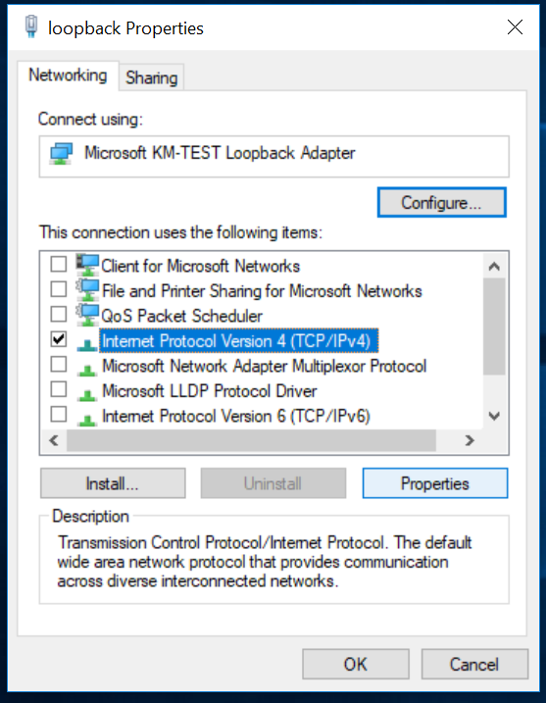Click the Loopback Adapter network icon
546x703 pixels.
point(62,154)
